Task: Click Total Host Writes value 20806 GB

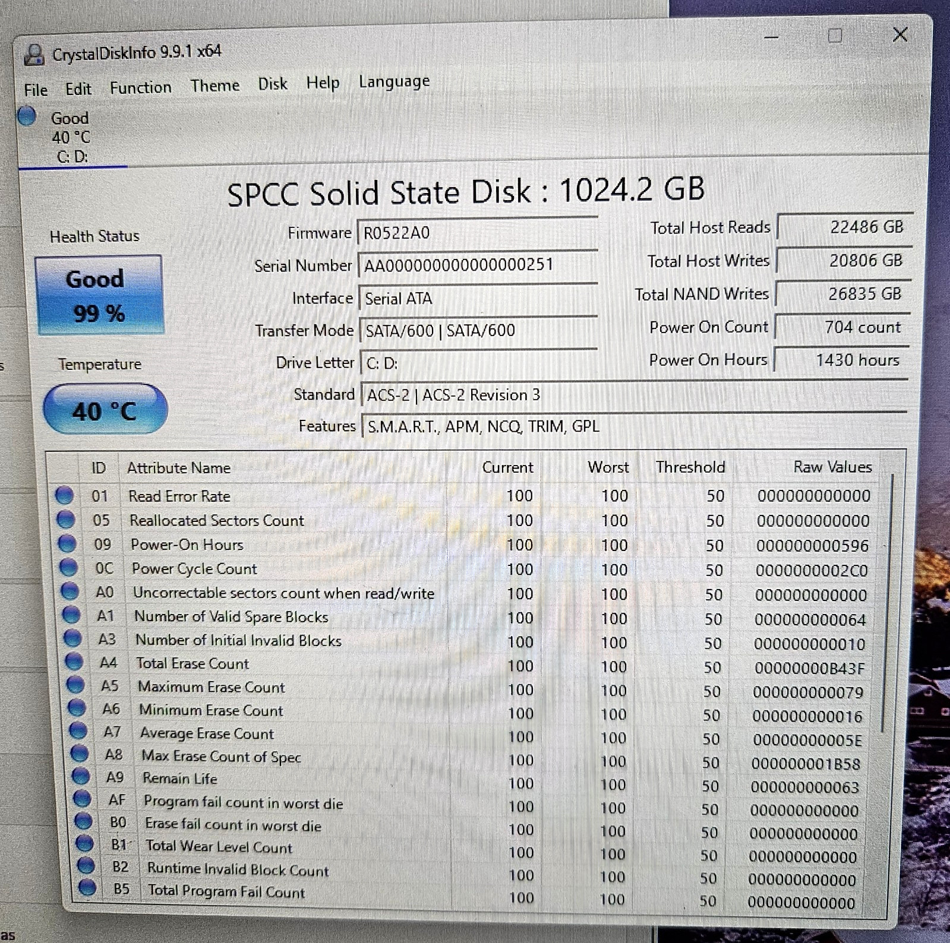Action: click(843, 260)
